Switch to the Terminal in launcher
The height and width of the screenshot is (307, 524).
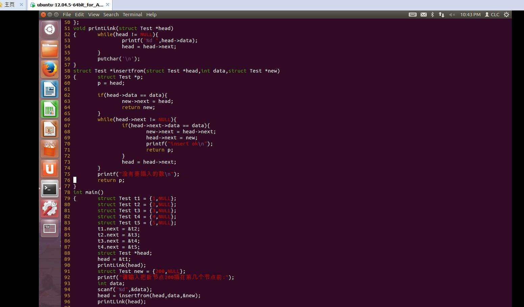tap(50, 189)
